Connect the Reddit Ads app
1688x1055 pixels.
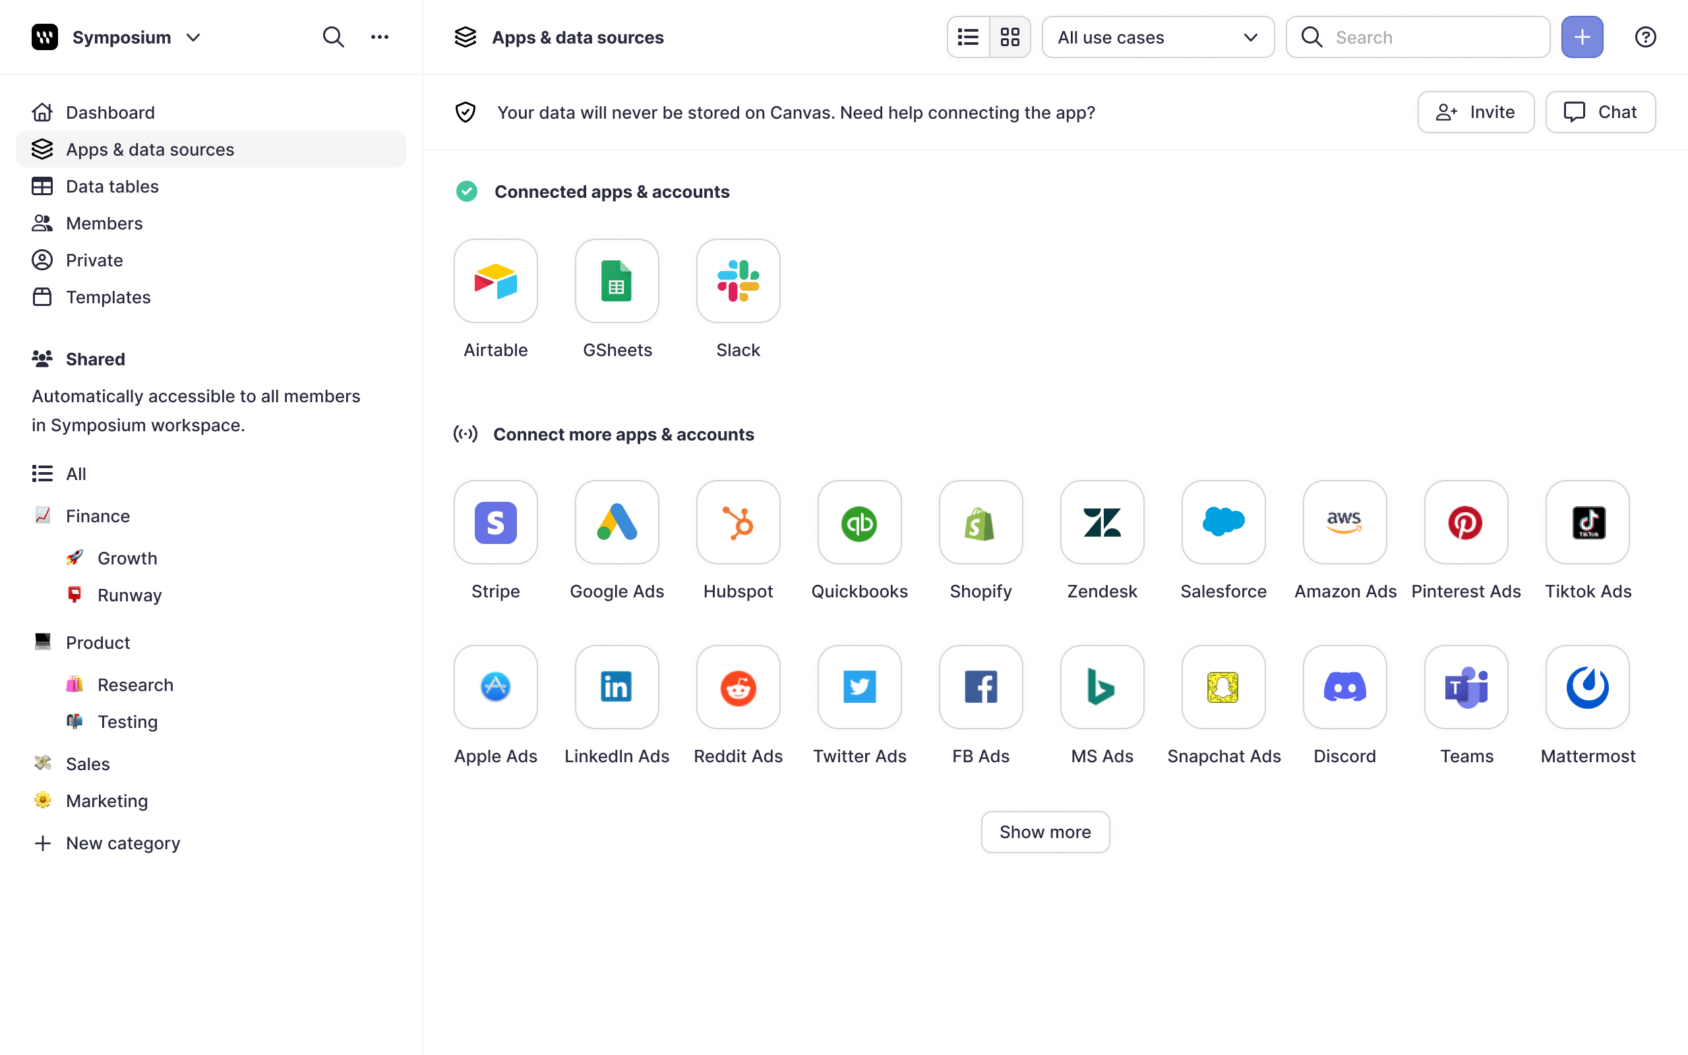[x=738, y=686]
